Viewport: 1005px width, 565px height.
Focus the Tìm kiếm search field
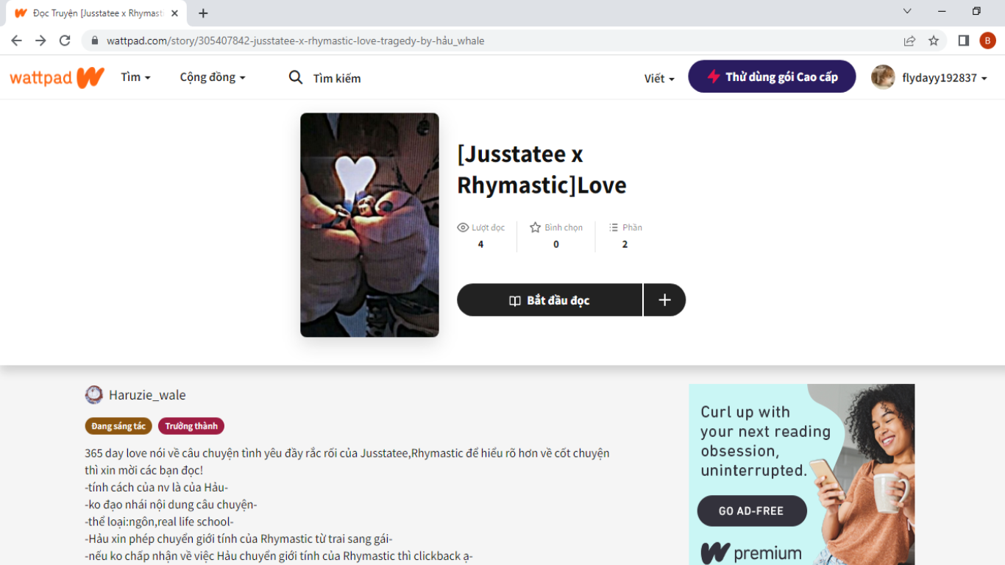pos(337,78)
